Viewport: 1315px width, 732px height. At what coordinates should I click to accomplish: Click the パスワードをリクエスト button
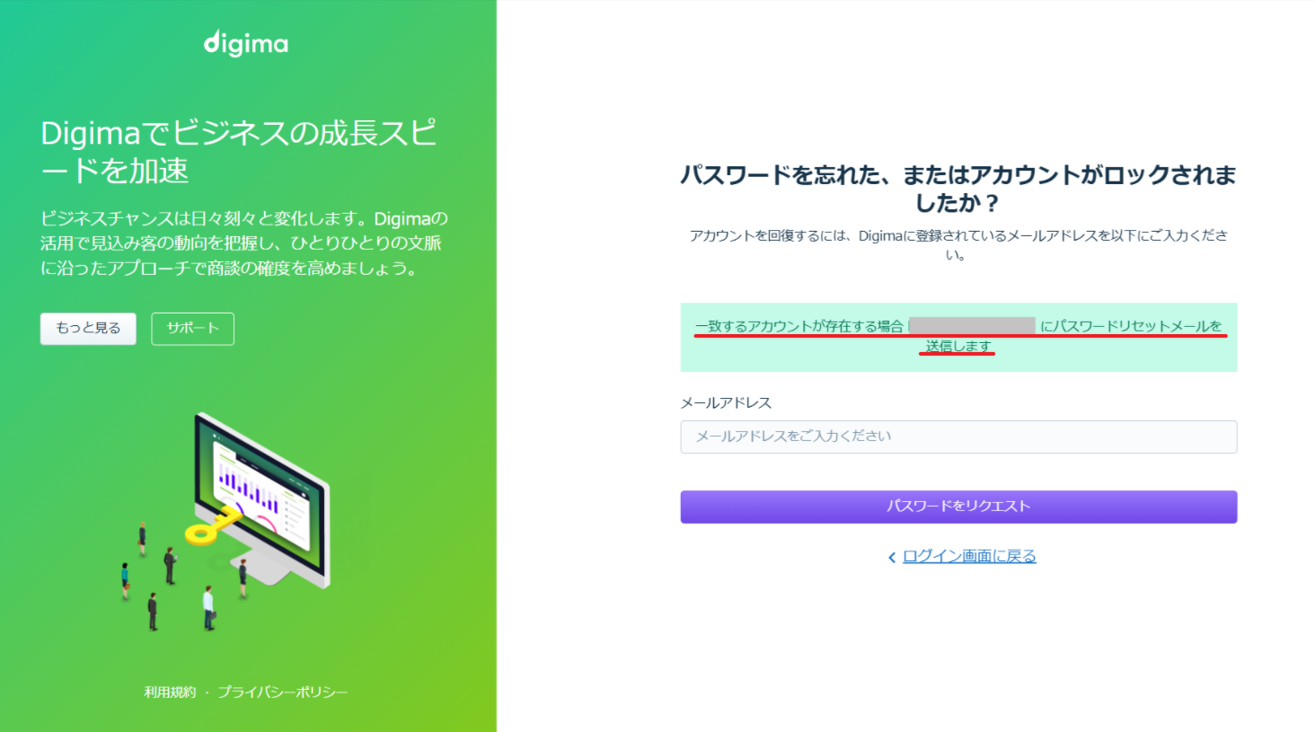(958, 507)
